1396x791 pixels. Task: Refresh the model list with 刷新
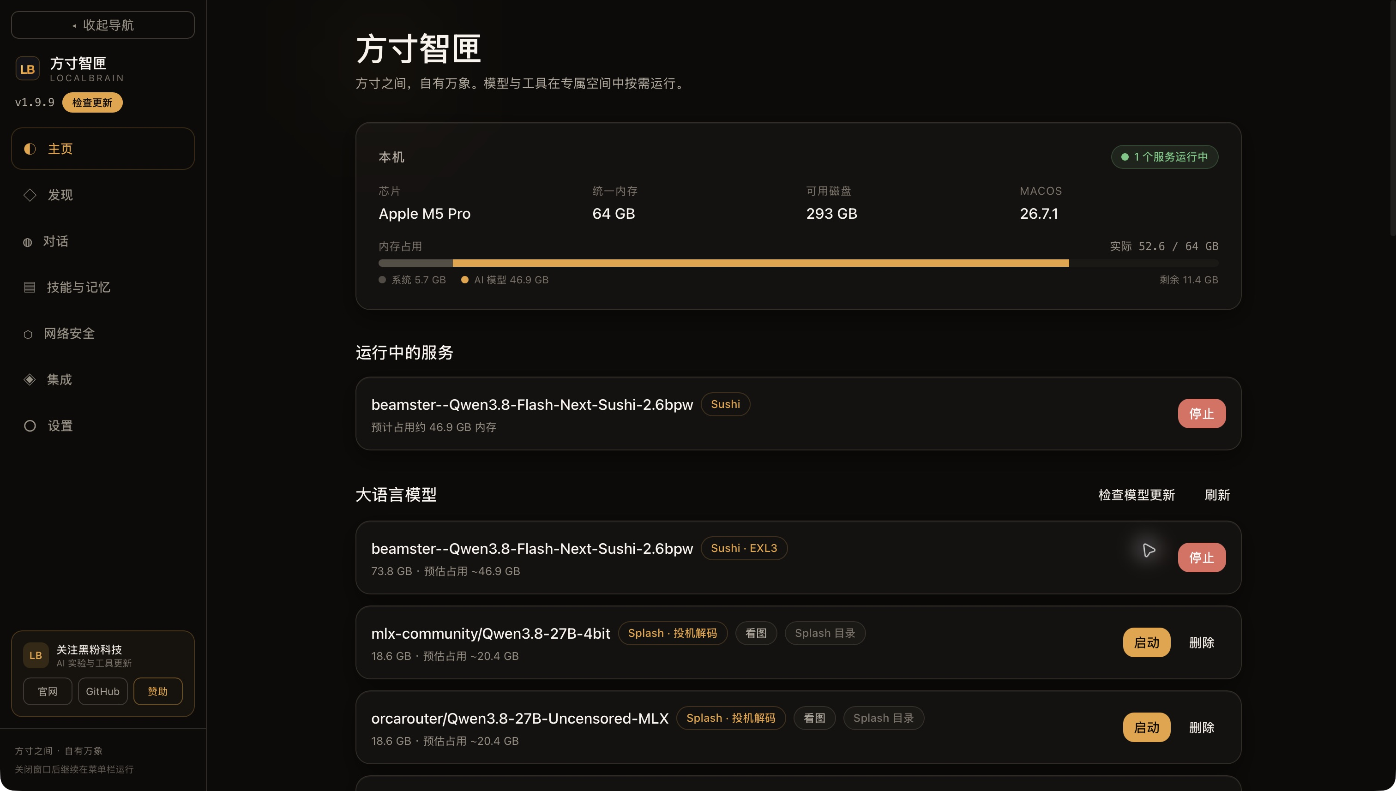point(1217,495)
